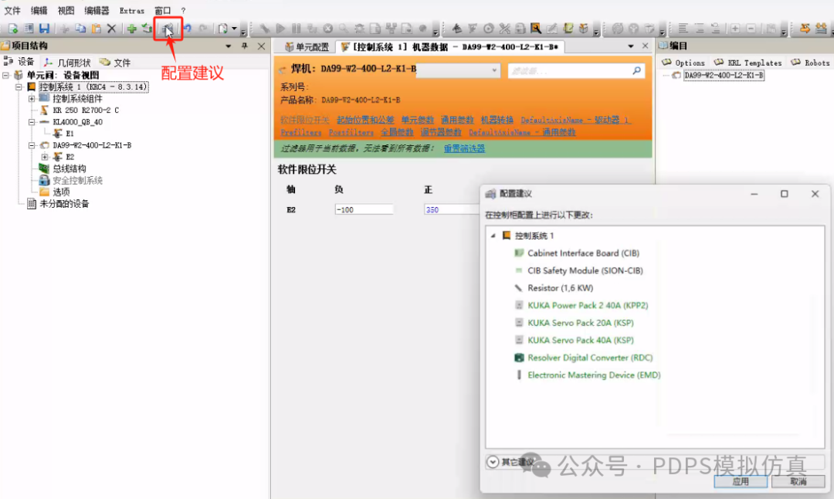Collapse the DA99-W2-400-L2-K1-B tree node
The width and height of the screenshot is (834, 499).
click(32, 145)
